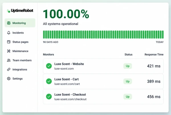Screen dimensions: 171x115
Task: Open the Maintenance section
Action: pos(21,51)
